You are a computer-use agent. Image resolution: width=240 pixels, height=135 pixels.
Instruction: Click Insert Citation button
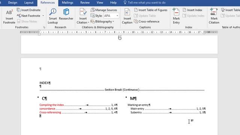(x=83, y=16)
